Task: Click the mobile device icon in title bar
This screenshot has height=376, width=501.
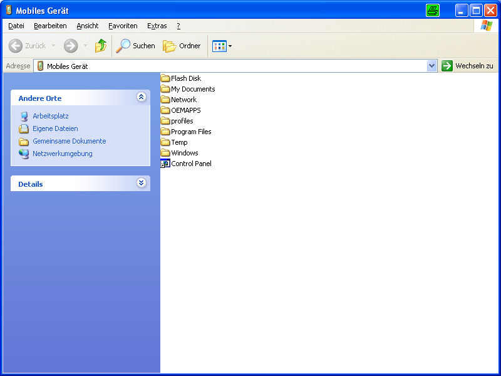Action: pyautogui.click(x=9, y=10)
